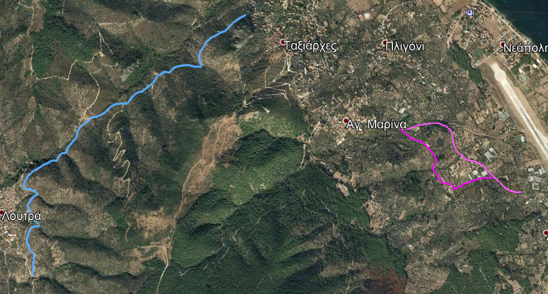Click the magenta path's starting point by Αγ. Μαρίνα
The height and width of the screenshot is (294, 548).
tap(401, 130)
